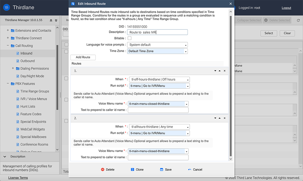Click the Thirdlane logo icon
The image size is (303, 181).
tap(6, 8)
